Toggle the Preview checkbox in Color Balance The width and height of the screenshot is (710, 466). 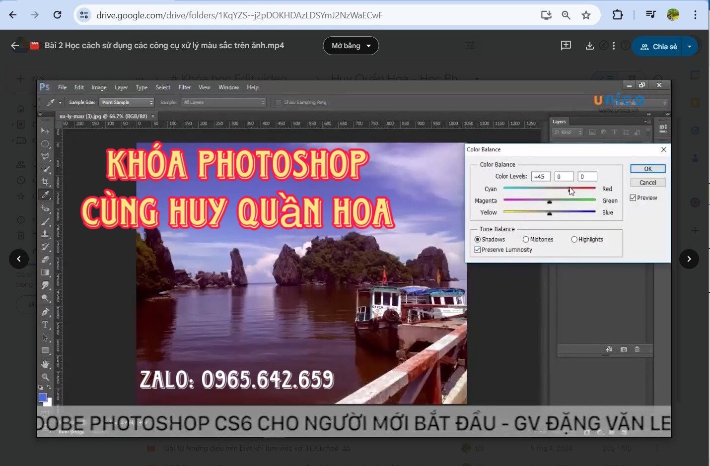(x=633, y=198)
